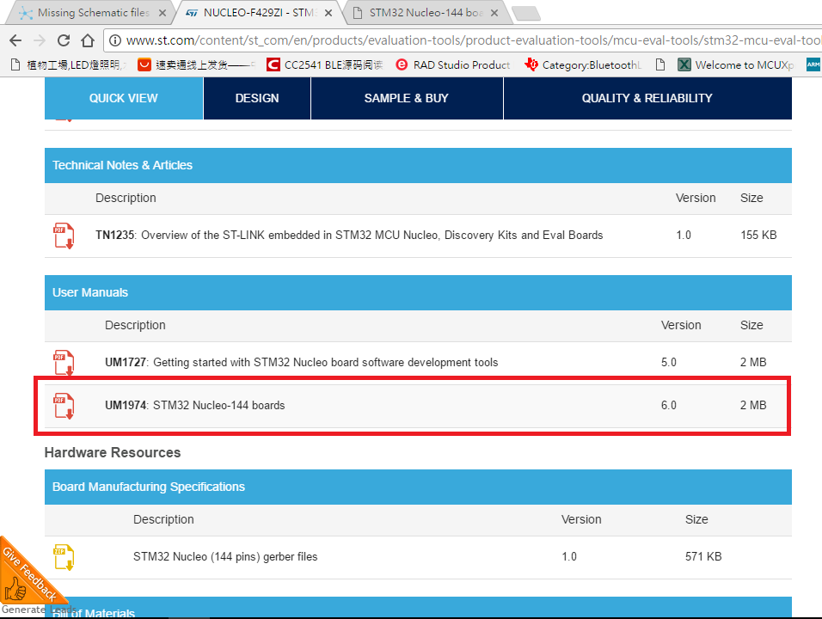This screenshot has height=619, width=822.
Task: Click the ARM bookmark icon
Action: (813, 64)
